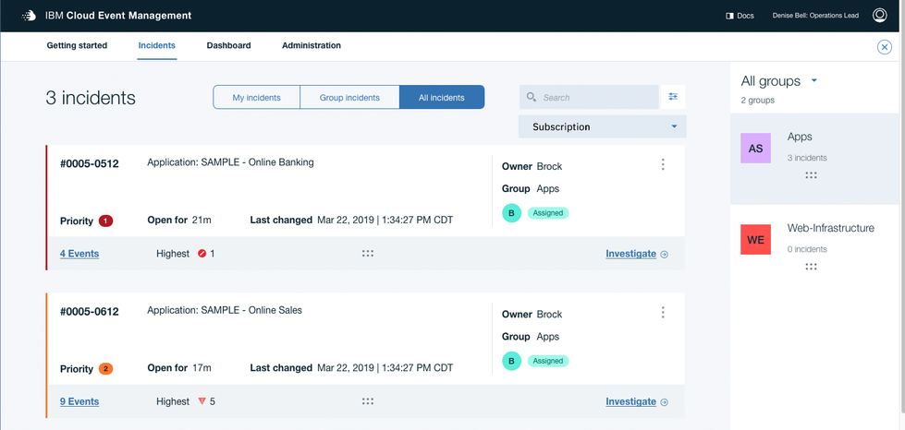This screenshot has height=430, width=905.
Task: Open the Dashboard tab
Action: tap(228, 45)
